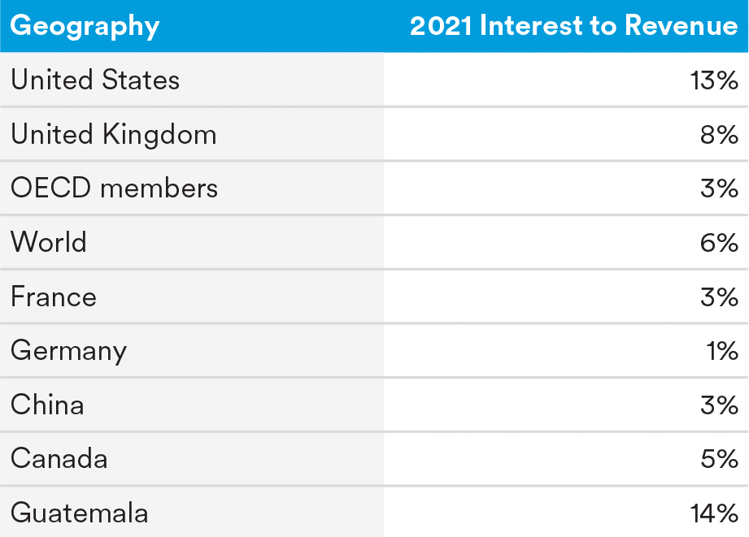Click the France cell
The width and height of the screenshot is (749, 537).
point(54,297)
